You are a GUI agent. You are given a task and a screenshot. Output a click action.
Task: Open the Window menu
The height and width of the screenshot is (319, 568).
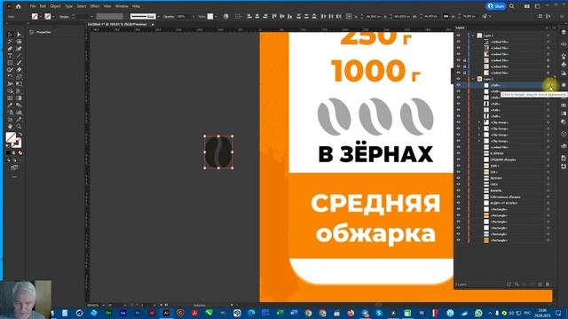pos(122,6)
